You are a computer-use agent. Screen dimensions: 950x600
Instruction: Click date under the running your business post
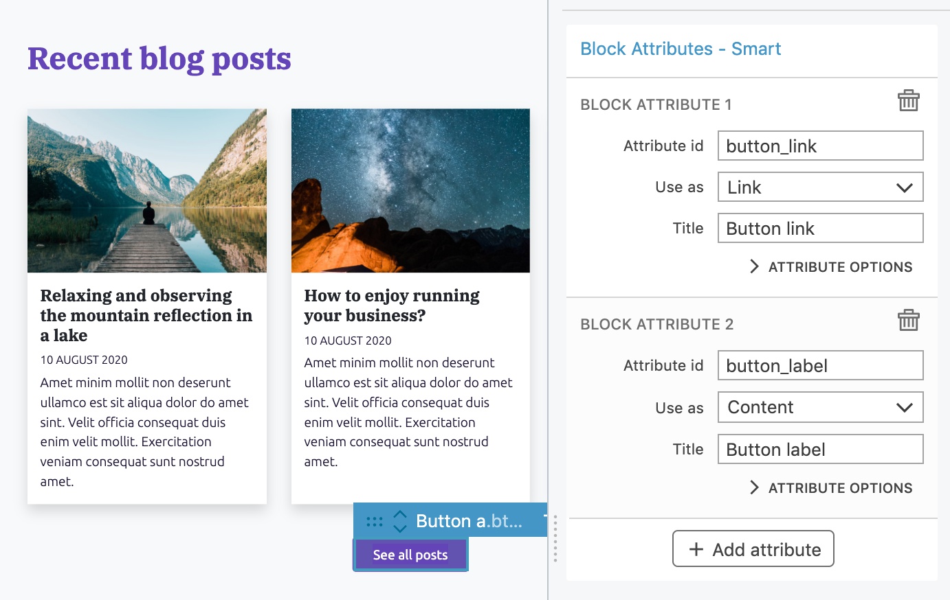[348, 341]
